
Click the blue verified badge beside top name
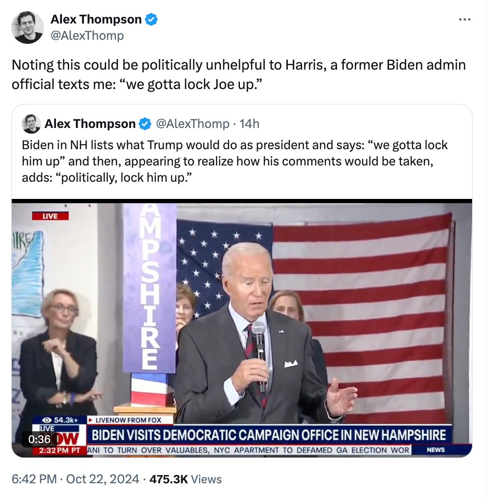point(151,19)
